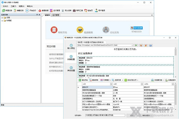
Task: Open the URL address combo dropdown
Action: click(x=132, y=45)
